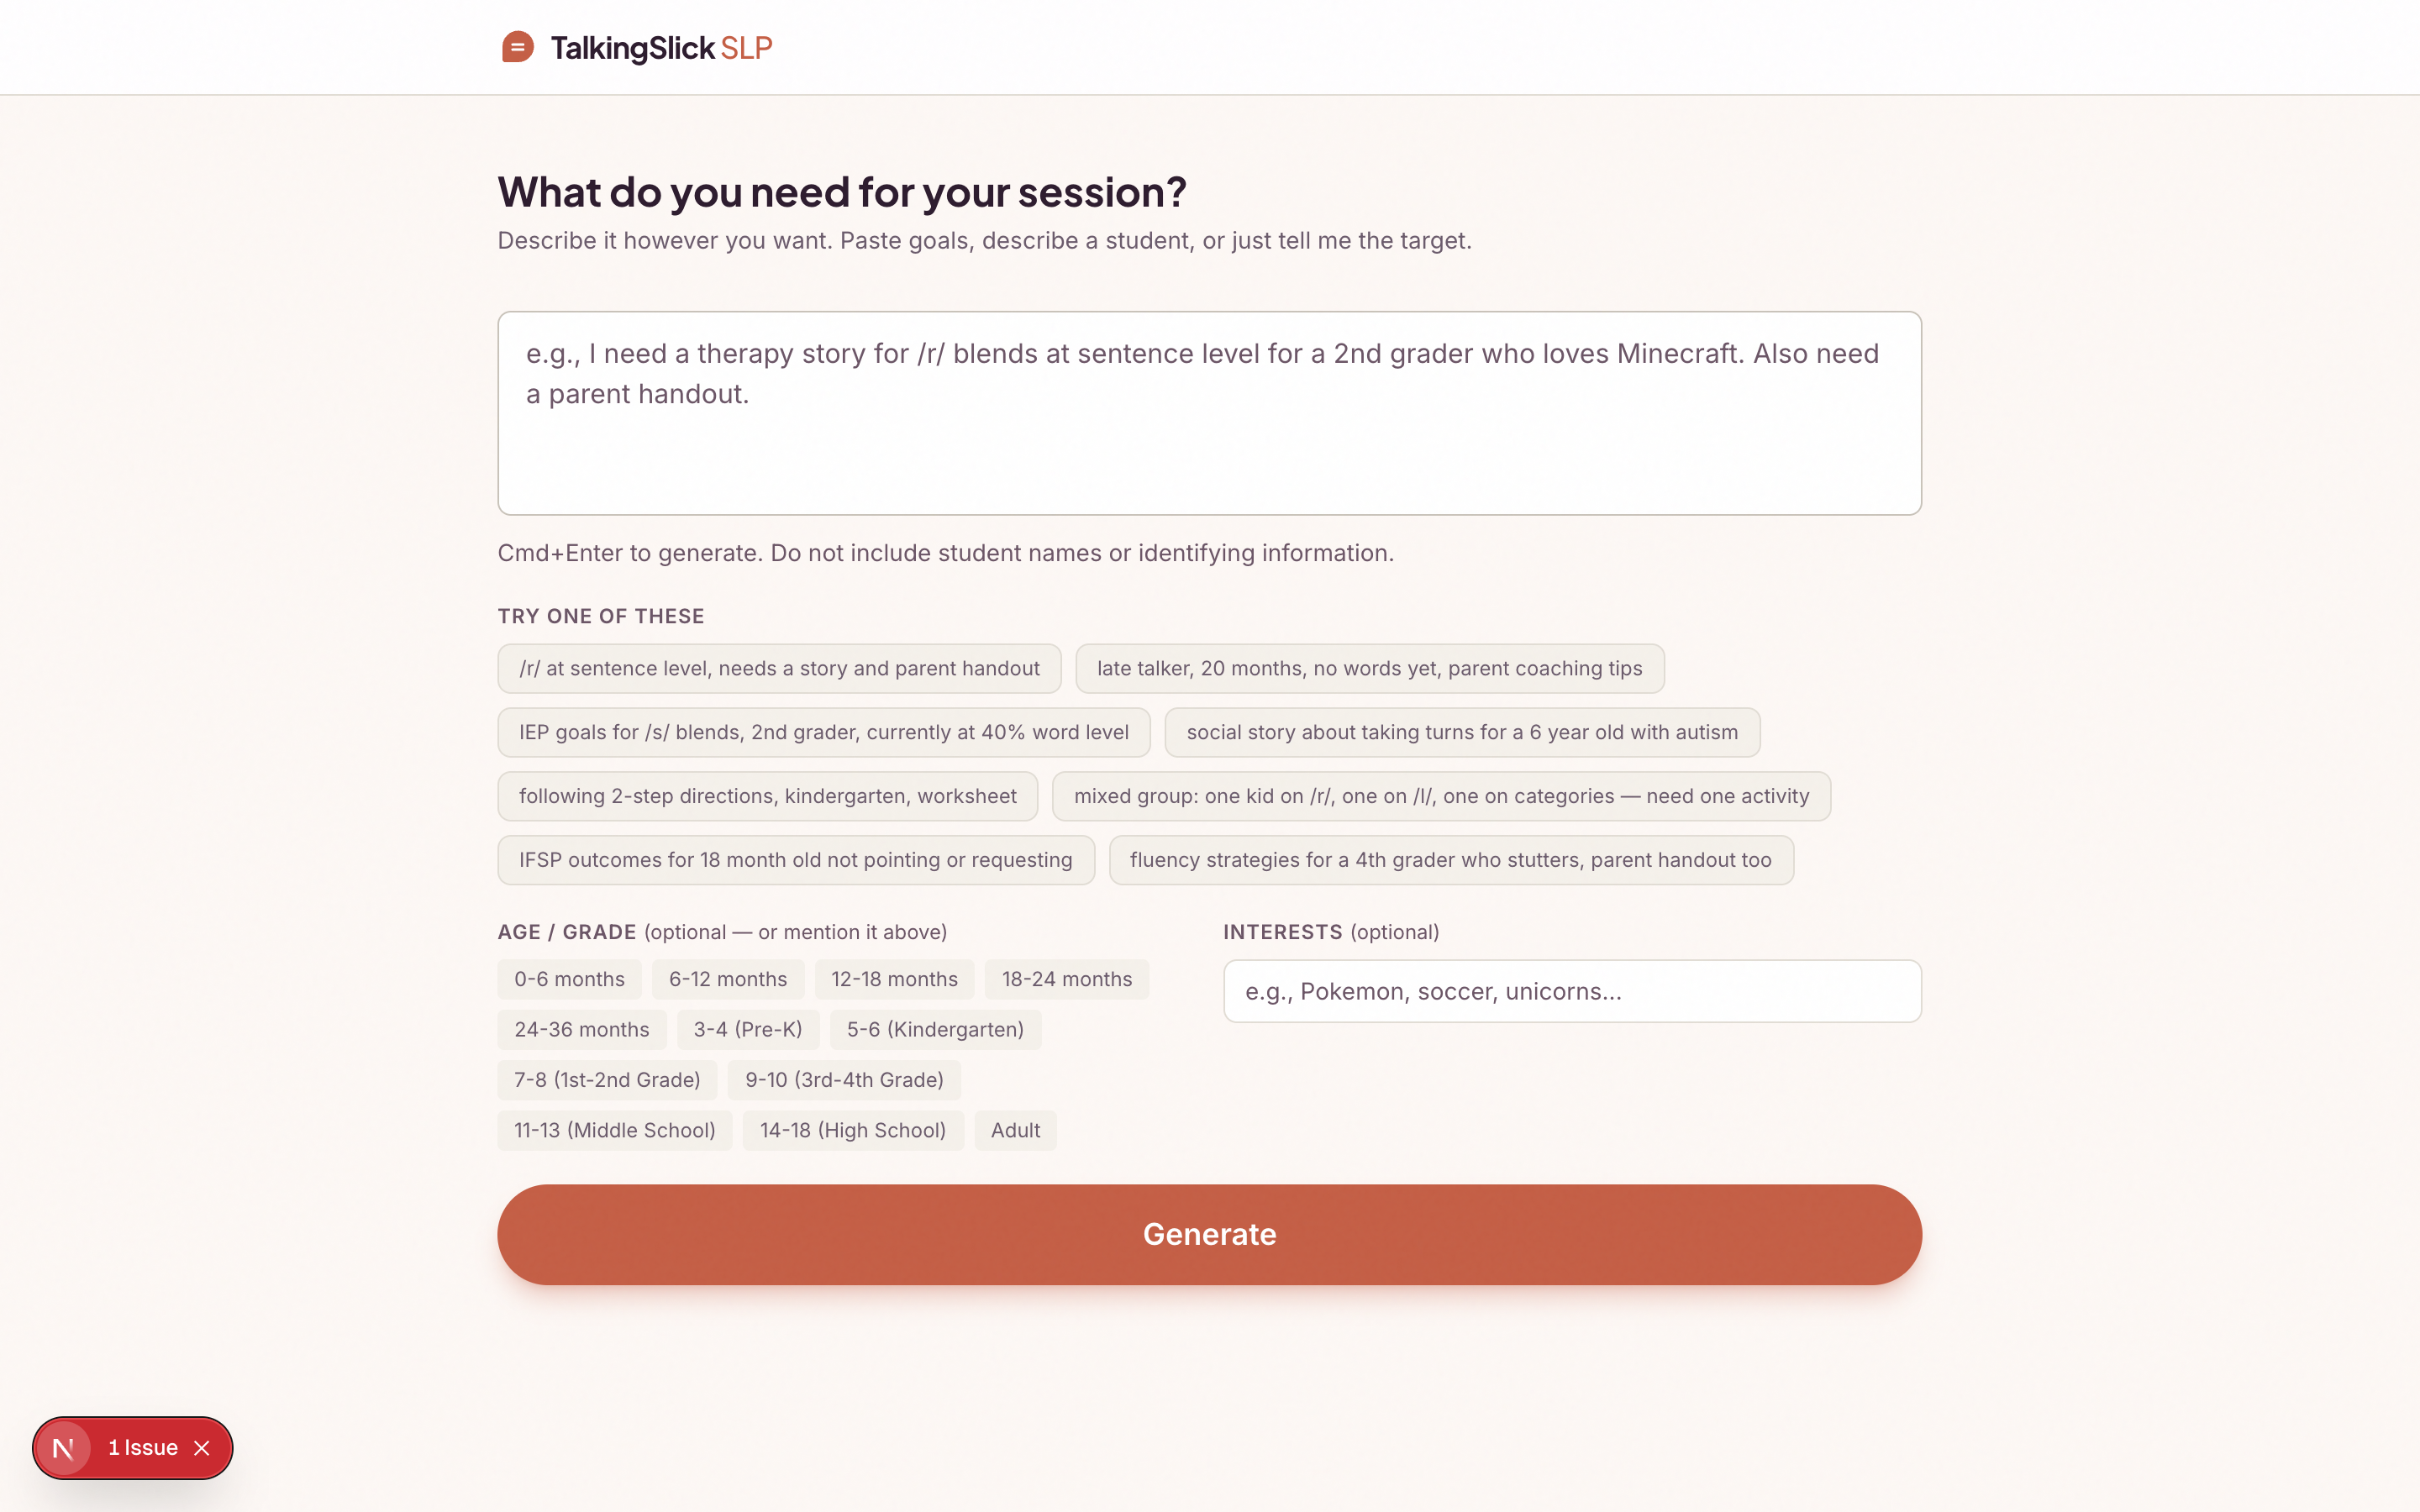Screen dimensions: 2420x1512
Task: Use the late talker 20 months suggestion
Action: 1369,668
